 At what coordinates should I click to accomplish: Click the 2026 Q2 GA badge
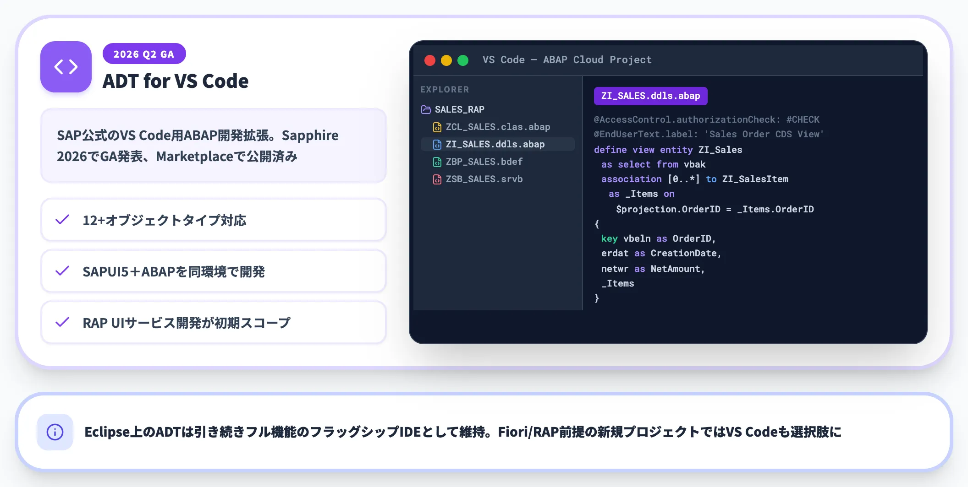click(144, 54)
